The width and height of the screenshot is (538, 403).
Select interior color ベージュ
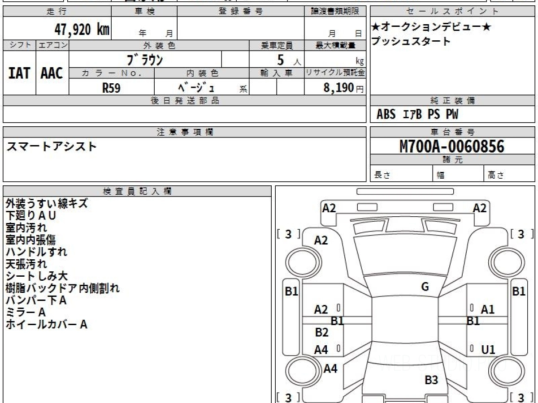pyautogui.click(x=196, y=87)
